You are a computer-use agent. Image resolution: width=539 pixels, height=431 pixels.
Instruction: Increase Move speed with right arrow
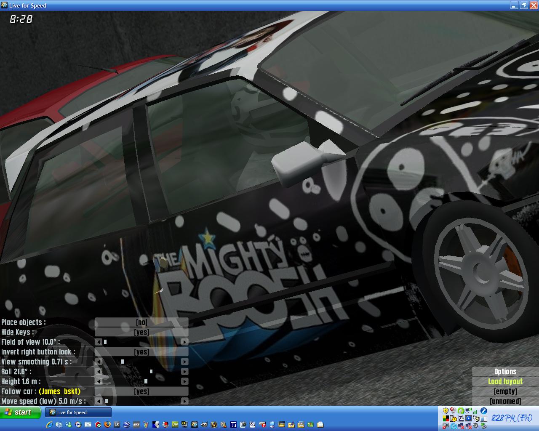pyautogui.click(x=184, y=401)
